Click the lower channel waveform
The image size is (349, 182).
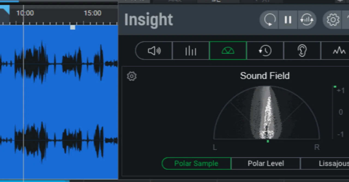pyautogui.click(x=59, y=141)
